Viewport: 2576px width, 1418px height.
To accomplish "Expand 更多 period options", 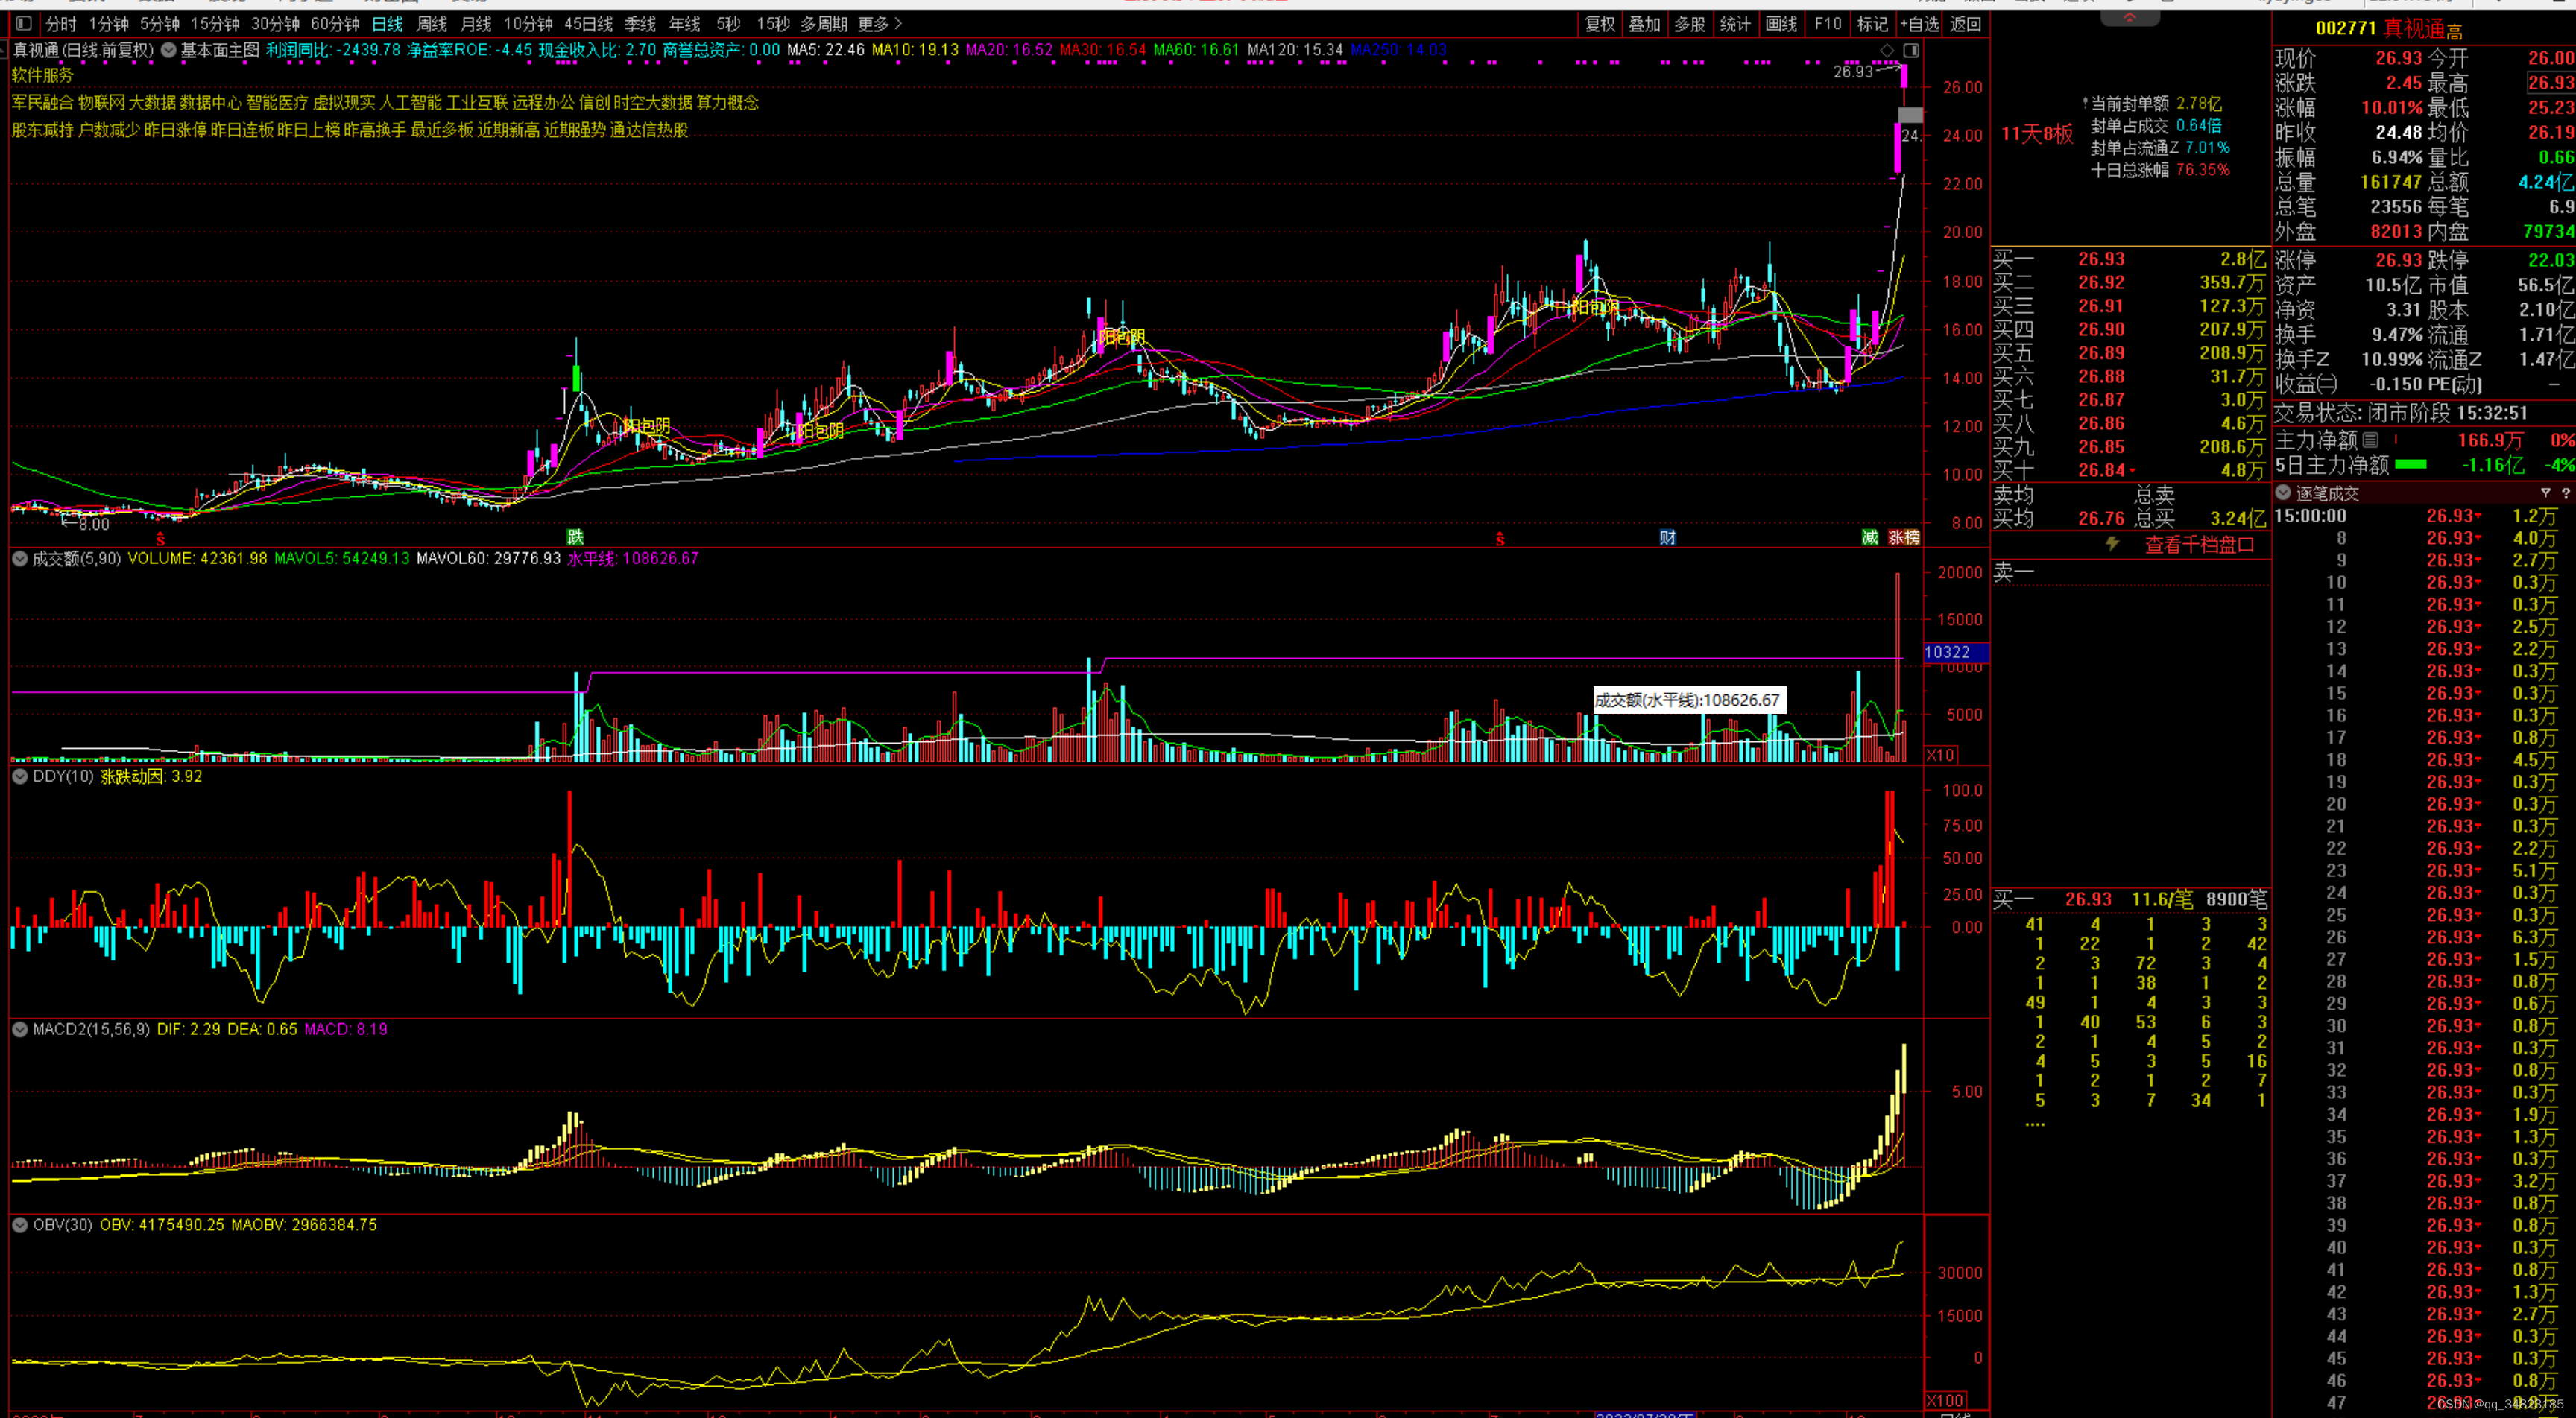I will 880,23.
